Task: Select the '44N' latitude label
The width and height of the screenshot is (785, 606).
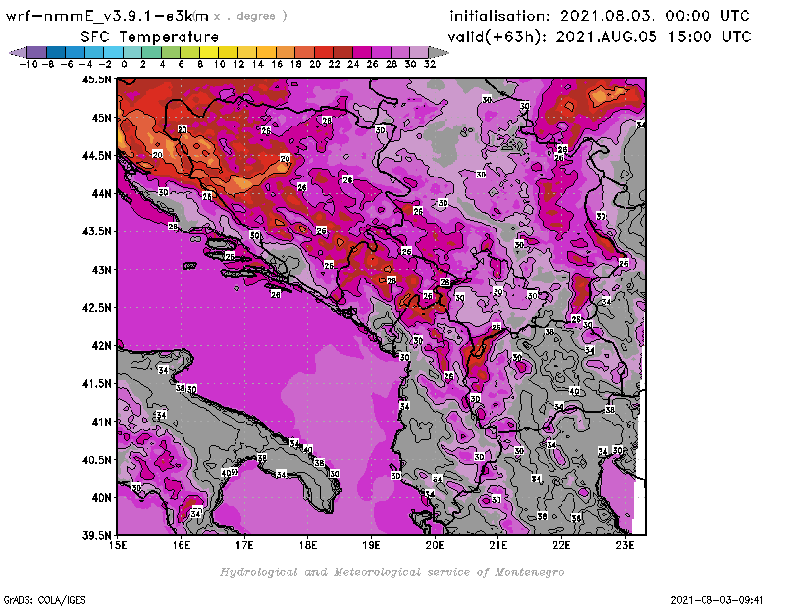Action: [101, 193]
